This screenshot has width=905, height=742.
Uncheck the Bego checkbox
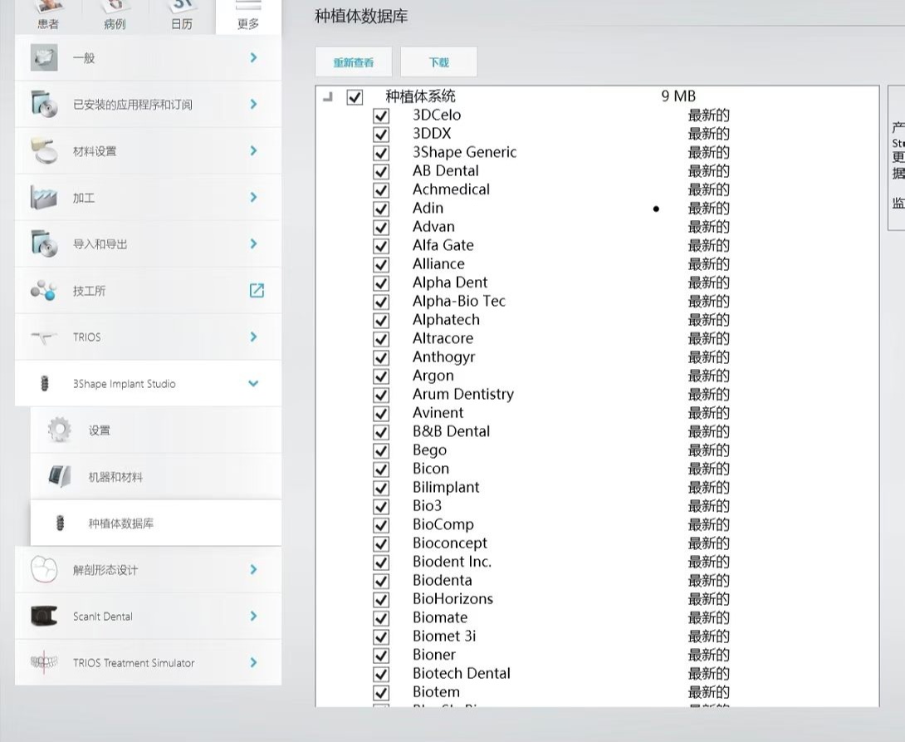tap(381, 450)
